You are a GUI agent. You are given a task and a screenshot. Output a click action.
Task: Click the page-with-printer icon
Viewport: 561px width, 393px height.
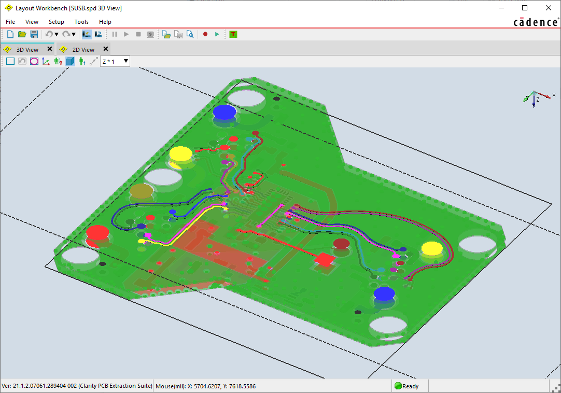pos(178,34)
